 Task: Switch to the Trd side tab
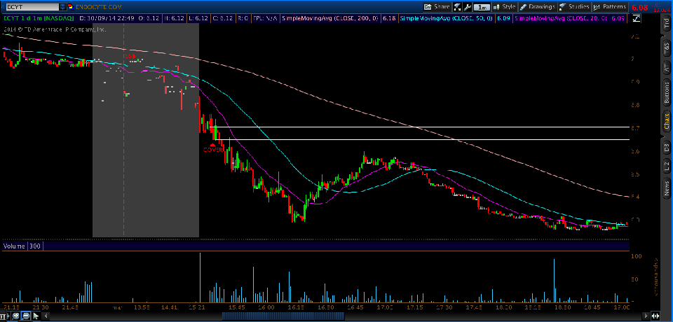666,24
